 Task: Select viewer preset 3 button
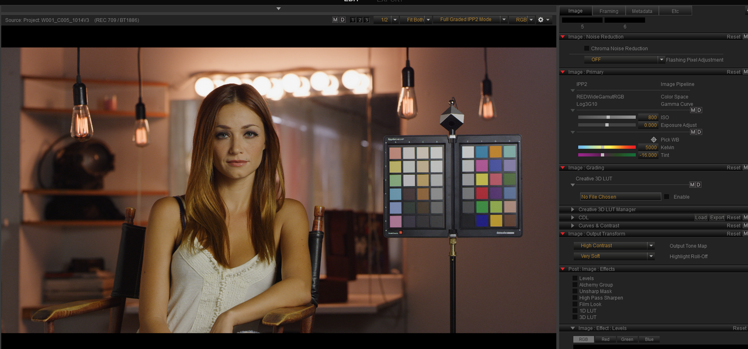pyautogui.click(x=366, y=20)
